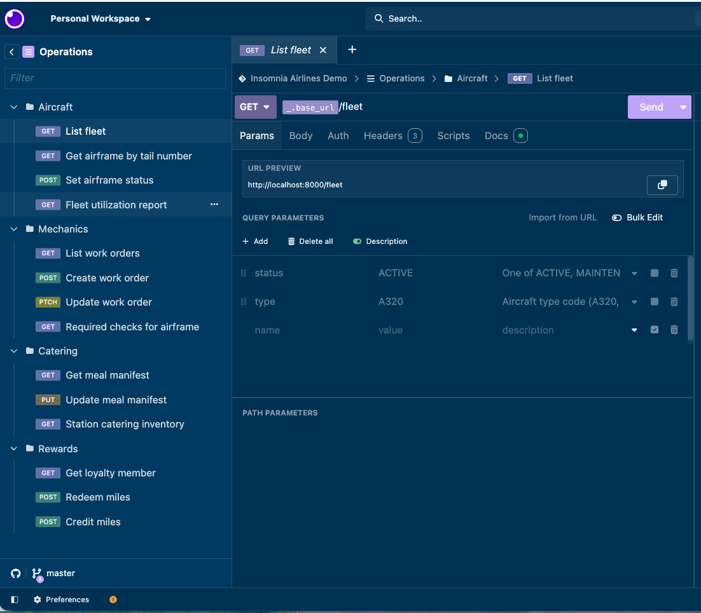The width and height of the screenshot is (701, 613).
Task: Copy the URL preview to clipboard
Action: (x=662, y=185)
